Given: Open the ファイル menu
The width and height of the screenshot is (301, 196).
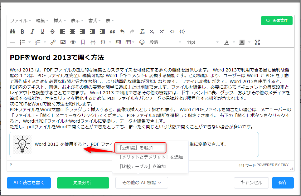Looking at the screenshot, I should coord(20,21).
